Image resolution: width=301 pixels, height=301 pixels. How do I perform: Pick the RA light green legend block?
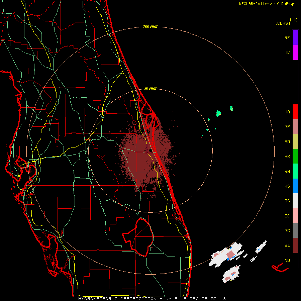point(295,171)
